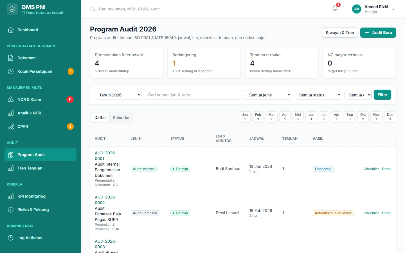Open KPI Monitoring page
Viewport: 405px width, 253px height.
click(x=40, y=196)
